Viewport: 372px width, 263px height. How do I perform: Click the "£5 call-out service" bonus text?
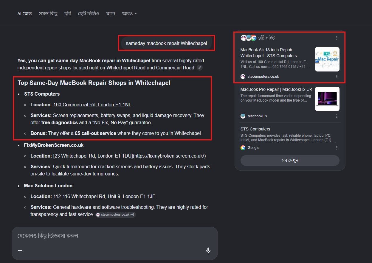(x=95, y=133)
